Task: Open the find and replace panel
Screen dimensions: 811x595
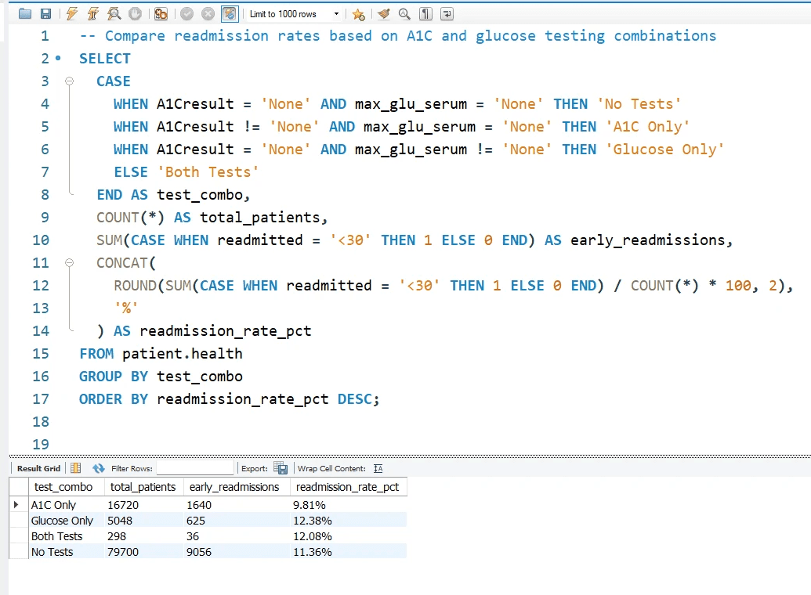Action: pos(404,14)
